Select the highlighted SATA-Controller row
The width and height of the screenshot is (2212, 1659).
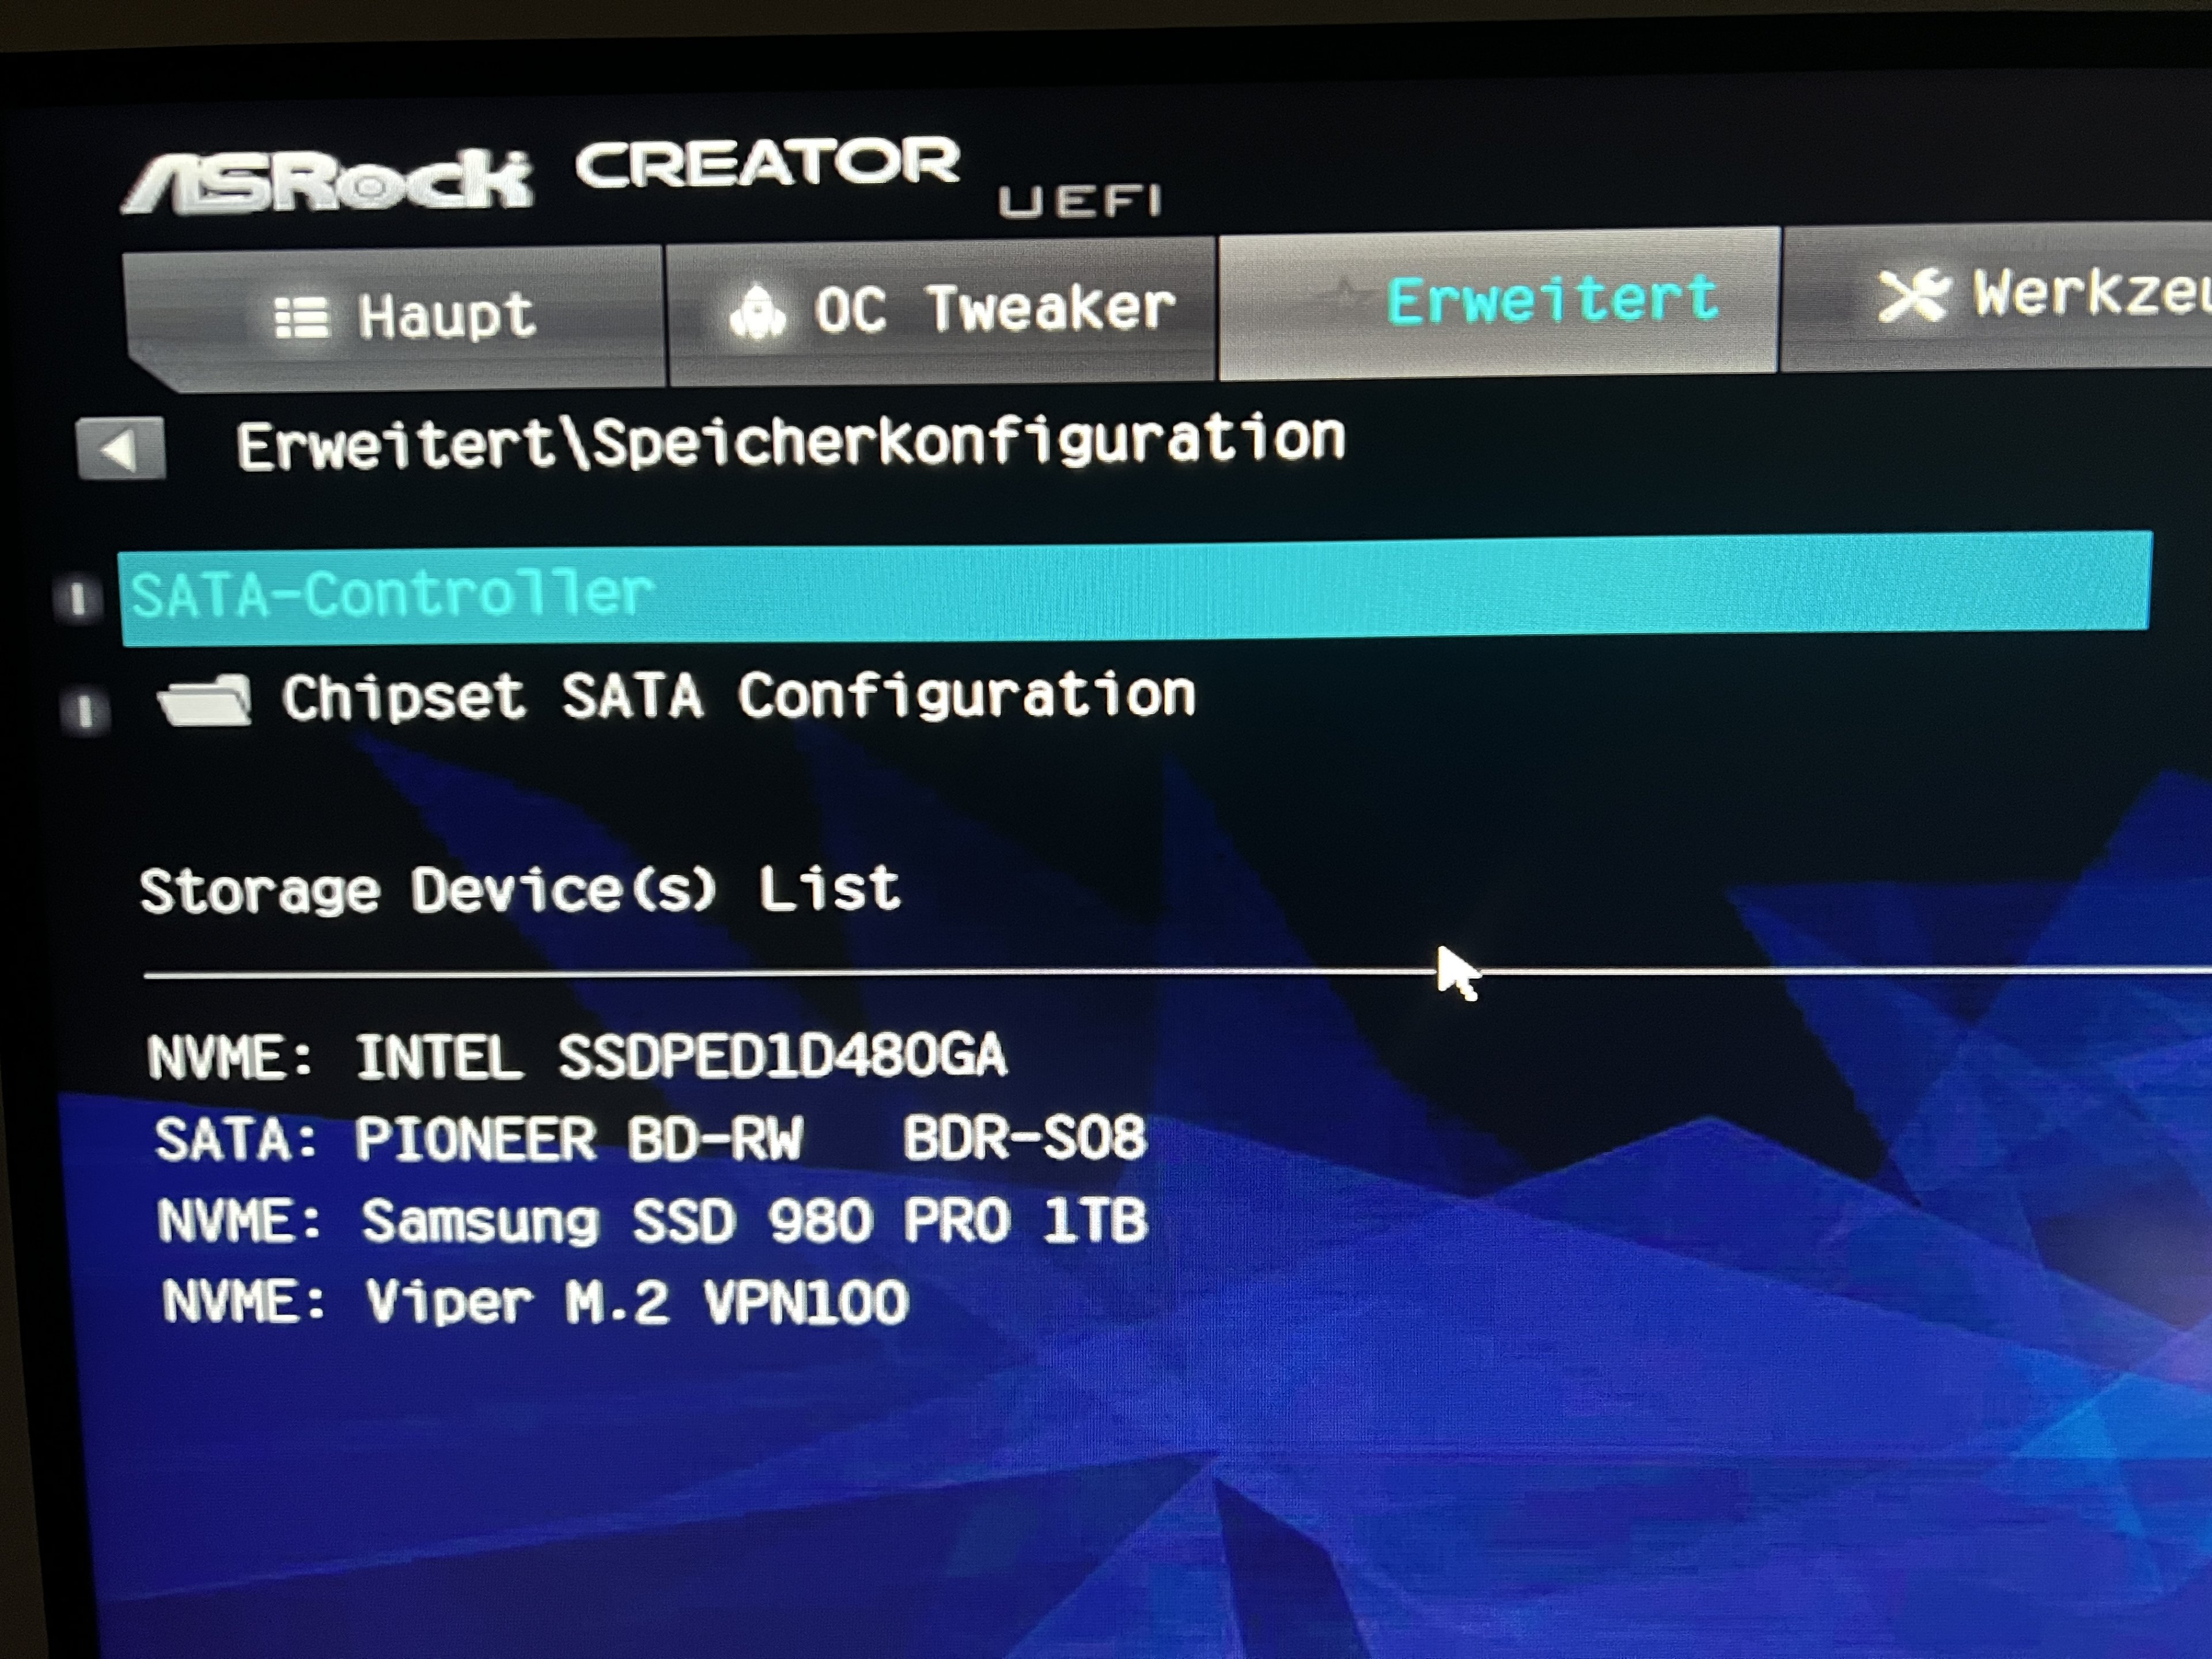click(1135, 588)
